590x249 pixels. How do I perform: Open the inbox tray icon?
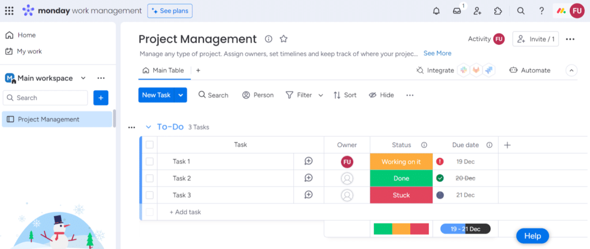(457, 11)
